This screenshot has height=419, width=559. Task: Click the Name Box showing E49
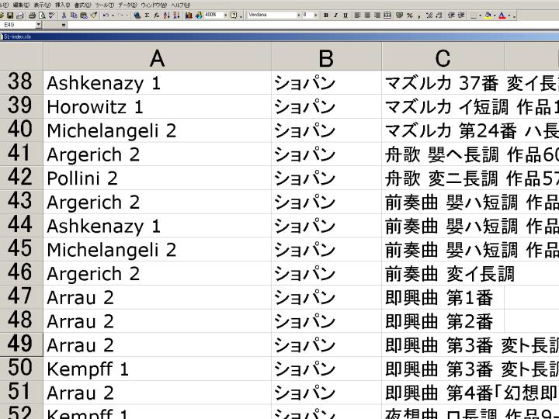point(18,25)
